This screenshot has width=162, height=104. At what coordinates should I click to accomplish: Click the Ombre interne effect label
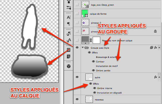click(x=104, y=88)
